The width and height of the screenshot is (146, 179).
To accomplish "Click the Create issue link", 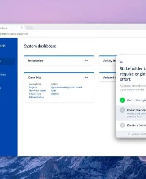I will pyautogui.click(x=35, y=94).
